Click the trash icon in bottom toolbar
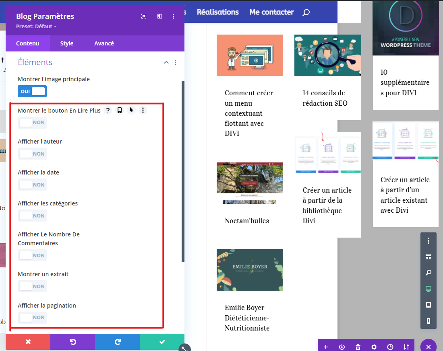This screenshot has width=443, height=351. pyautogui.click(x=358, y=347)
